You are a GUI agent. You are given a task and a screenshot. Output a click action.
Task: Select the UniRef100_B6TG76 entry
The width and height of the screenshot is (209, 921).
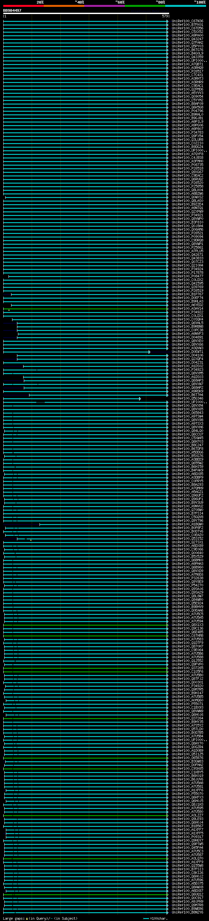pyautogui.click(x=187, y=50)
